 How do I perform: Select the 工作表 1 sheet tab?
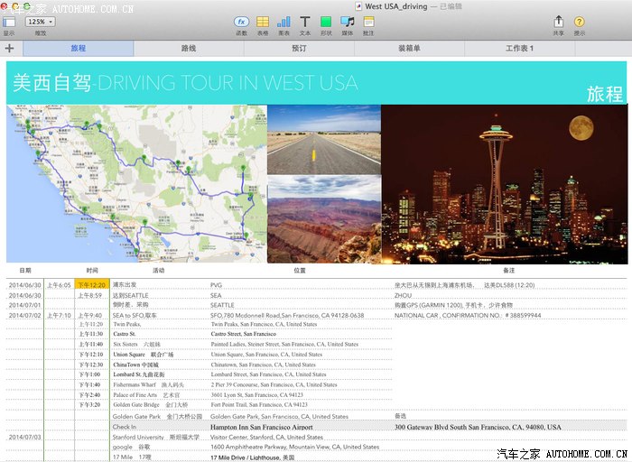pyautogui.click(x=520, y=48)
